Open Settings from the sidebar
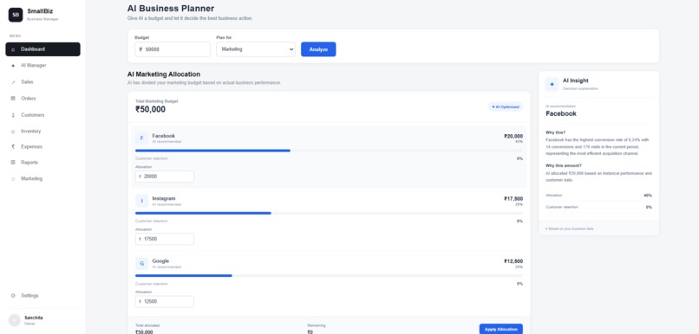The height and width of the screenshot is (334, 699). point(42,295)
